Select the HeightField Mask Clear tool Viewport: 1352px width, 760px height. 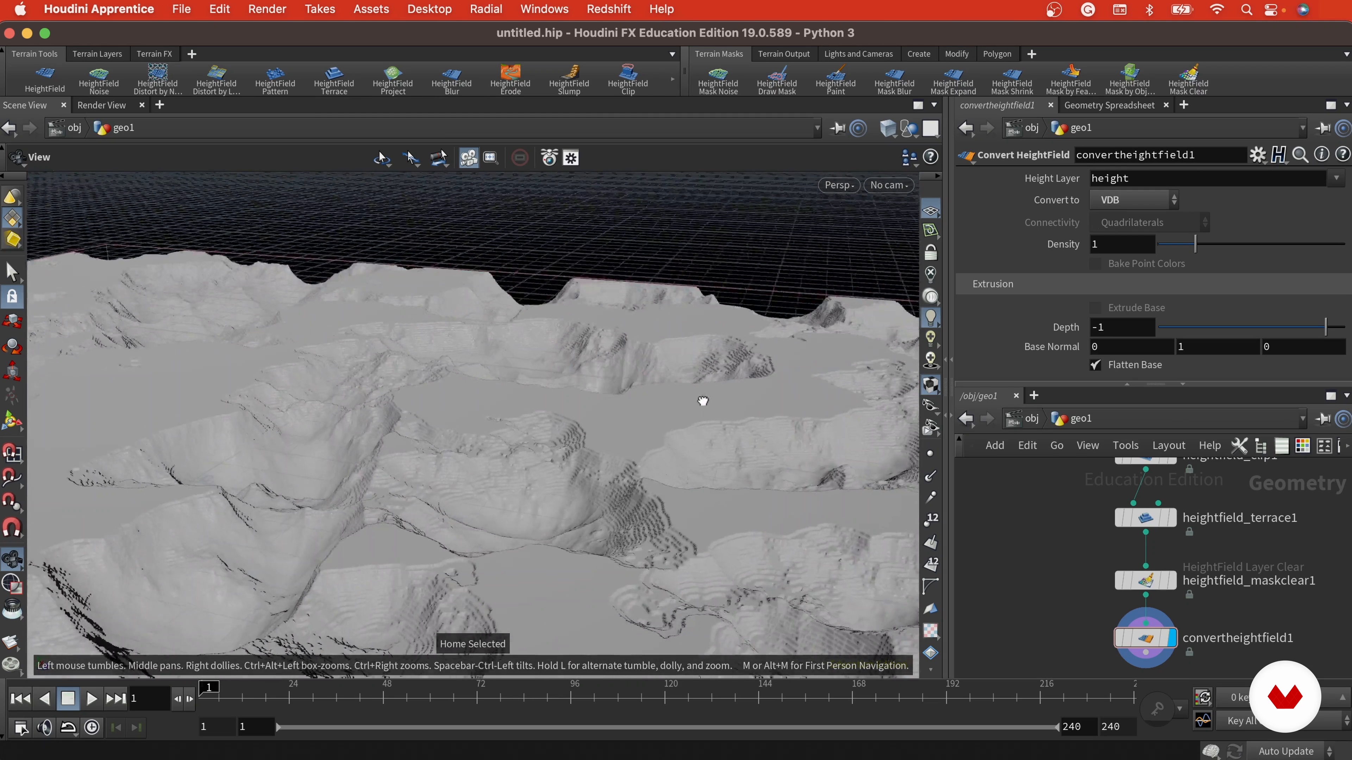point(1188,80)
